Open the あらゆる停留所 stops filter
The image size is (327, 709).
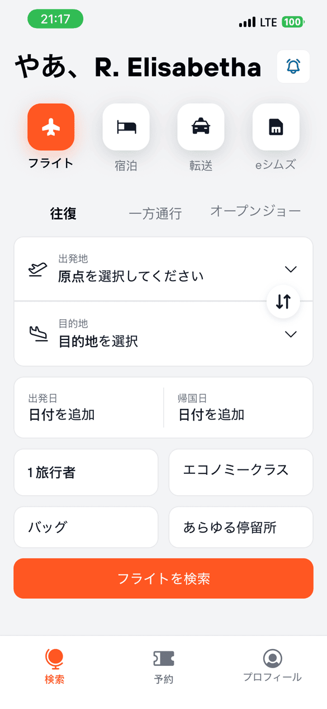[240, 527]
